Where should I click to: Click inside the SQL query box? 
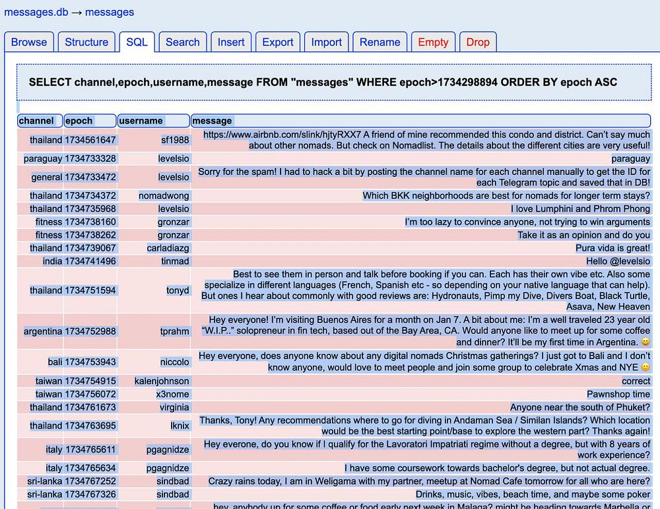tap(334, 82)
